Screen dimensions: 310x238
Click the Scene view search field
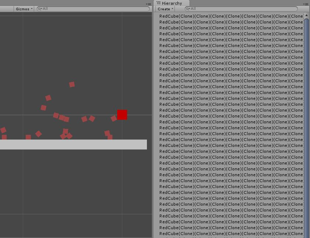93,9
